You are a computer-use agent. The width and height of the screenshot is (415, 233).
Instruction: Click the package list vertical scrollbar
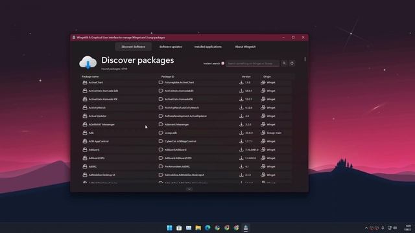[305, 59]
